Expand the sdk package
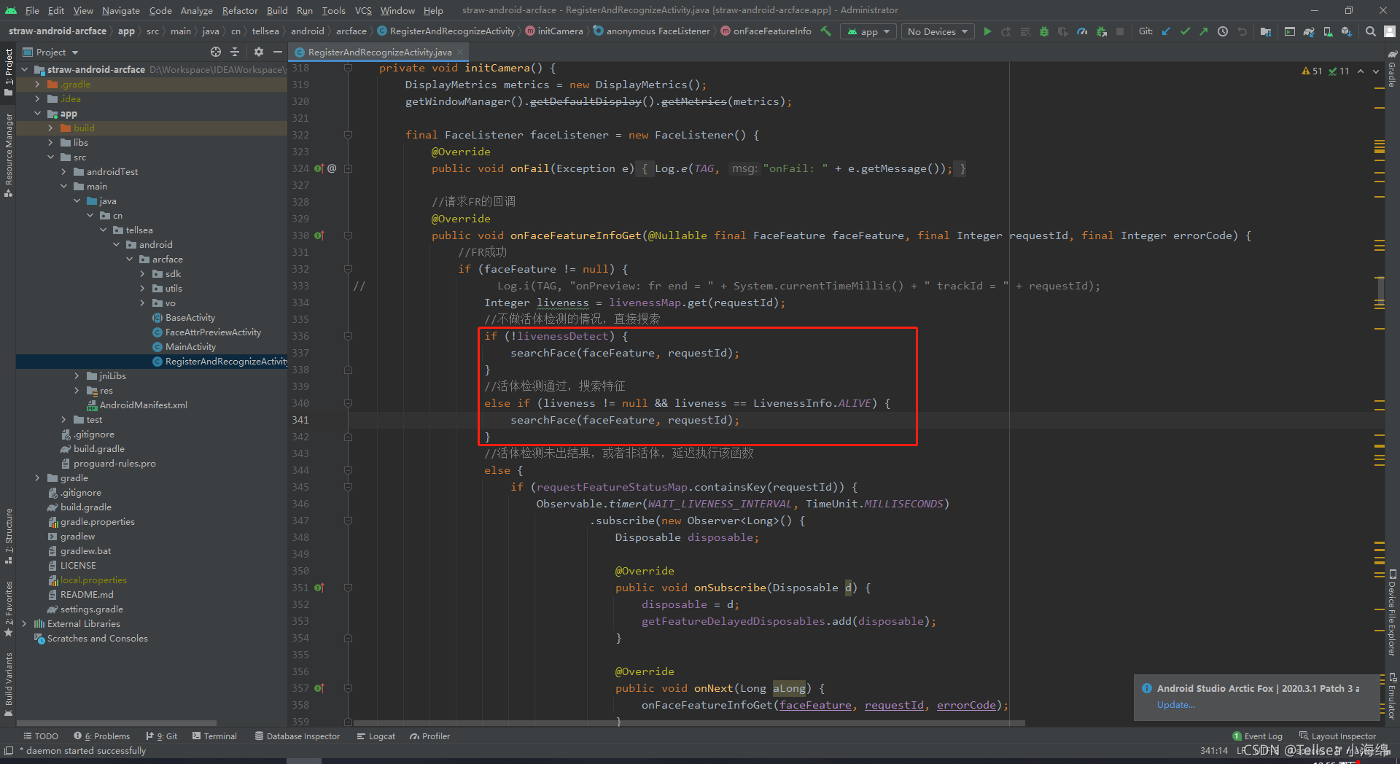Viewport: 1400px width, 764px height. point(143,273)
